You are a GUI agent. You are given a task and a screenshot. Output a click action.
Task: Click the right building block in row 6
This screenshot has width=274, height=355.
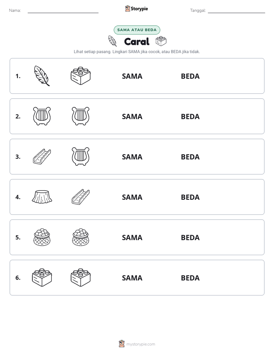[x=81, y=277]
